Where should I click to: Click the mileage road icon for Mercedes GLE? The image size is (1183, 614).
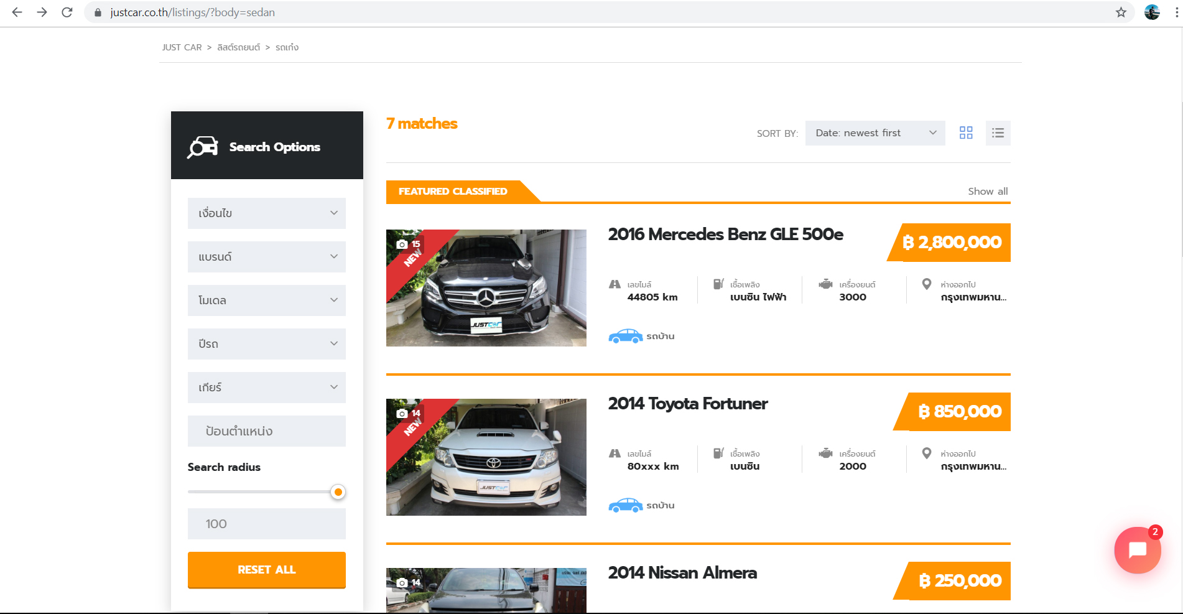click(x=615, y=284)
